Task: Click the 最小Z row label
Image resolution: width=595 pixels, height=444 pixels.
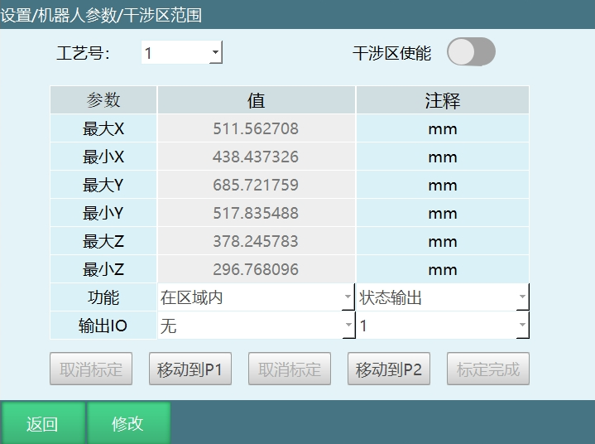Action: pyautogui.click(x=103, y=269)
